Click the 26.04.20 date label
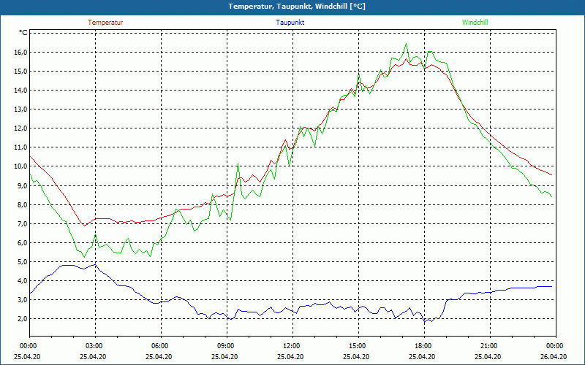Image resolution: width=585 pixels, height=365 pixels. [x=554, y=356]
